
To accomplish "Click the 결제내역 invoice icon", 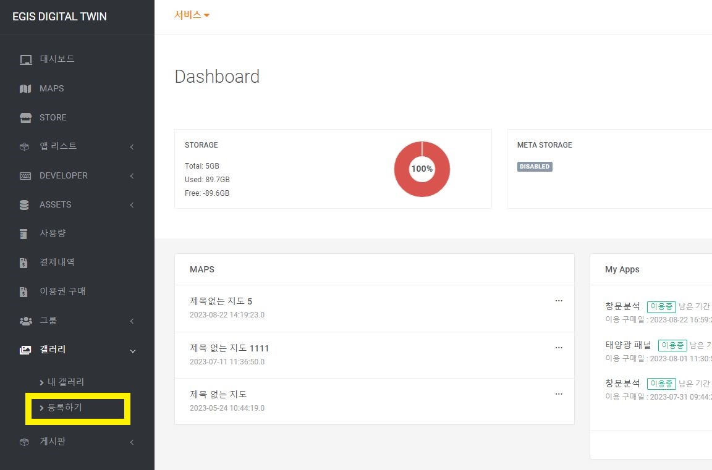I will (x=24, y=263).
